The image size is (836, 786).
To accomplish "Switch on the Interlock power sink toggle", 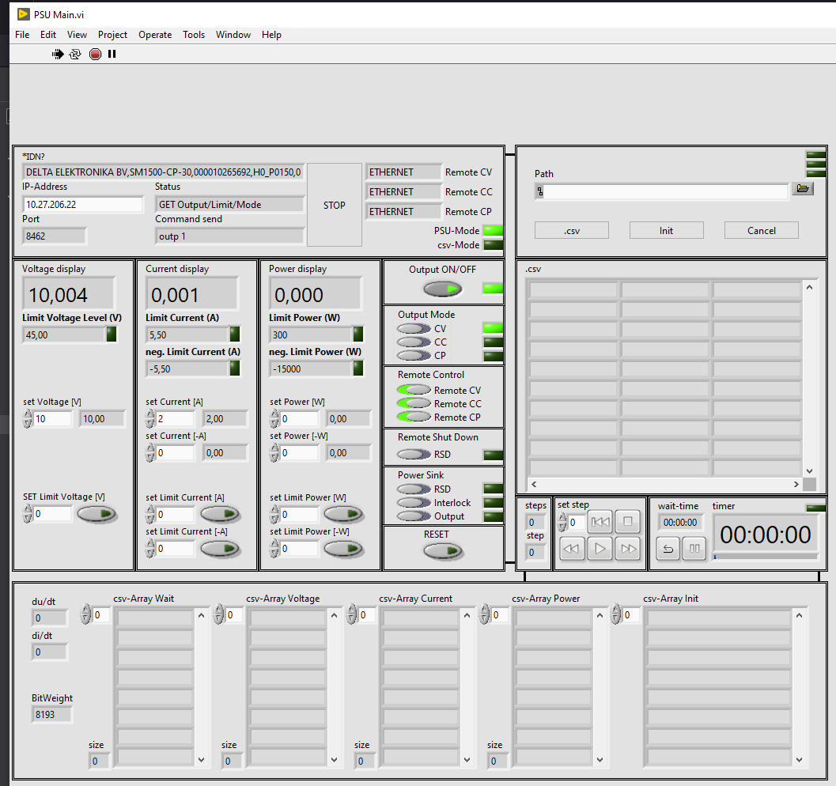I will pyautogui.click(x=414, y=503).
